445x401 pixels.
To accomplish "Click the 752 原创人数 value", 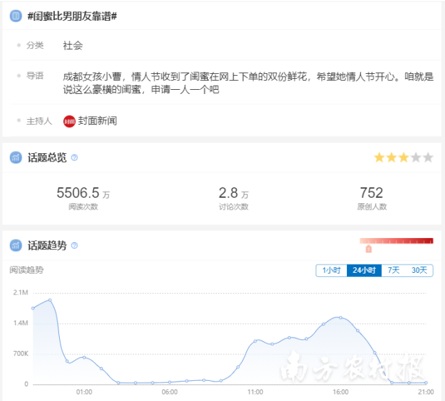I will click(x=371, y=193).
